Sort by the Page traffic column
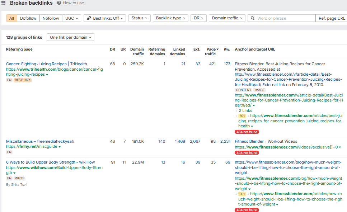 pos(212,52)
